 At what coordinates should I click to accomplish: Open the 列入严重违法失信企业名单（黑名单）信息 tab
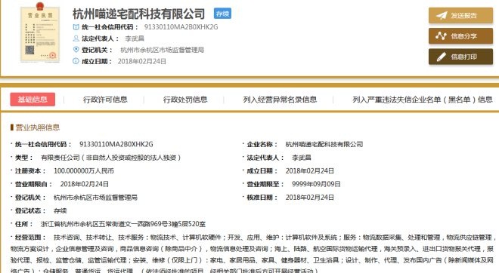423,100
